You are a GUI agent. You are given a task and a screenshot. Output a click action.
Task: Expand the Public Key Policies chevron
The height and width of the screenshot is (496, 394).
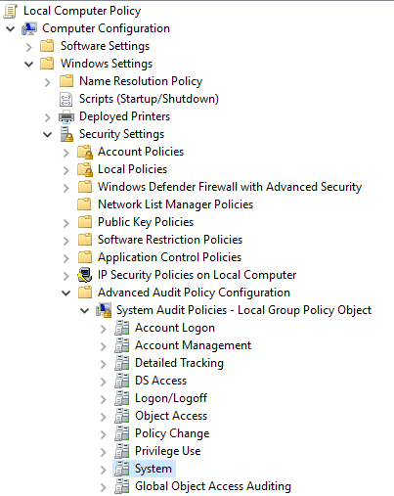click(x=66, y=223)
